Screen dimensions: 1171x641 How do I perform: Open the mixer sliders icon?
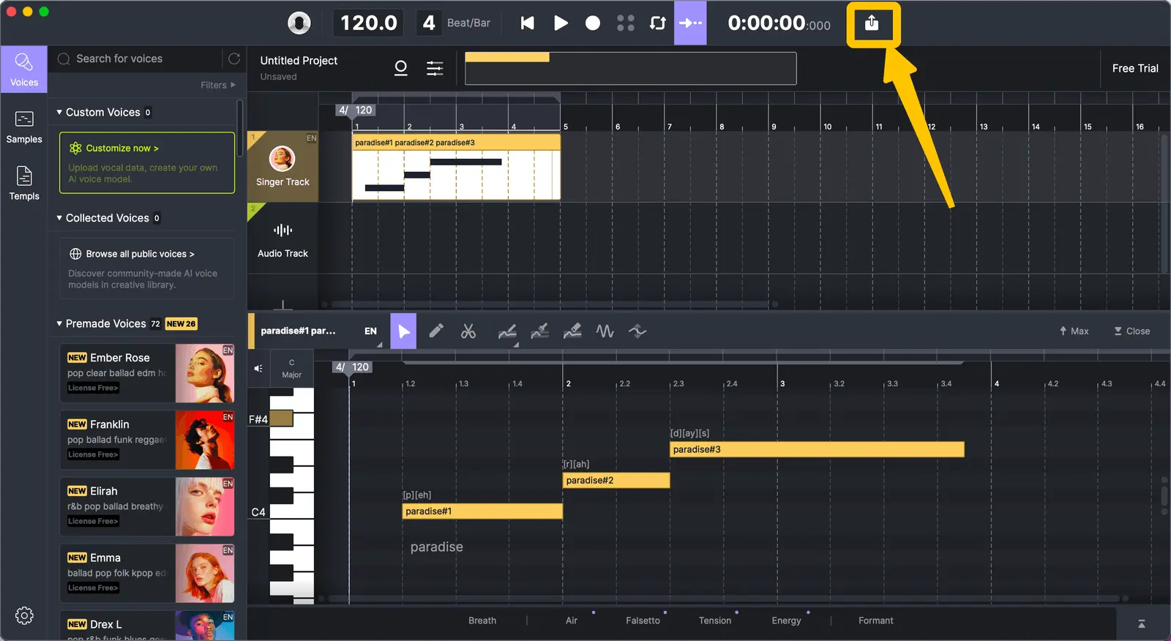(x=435, y=68)
